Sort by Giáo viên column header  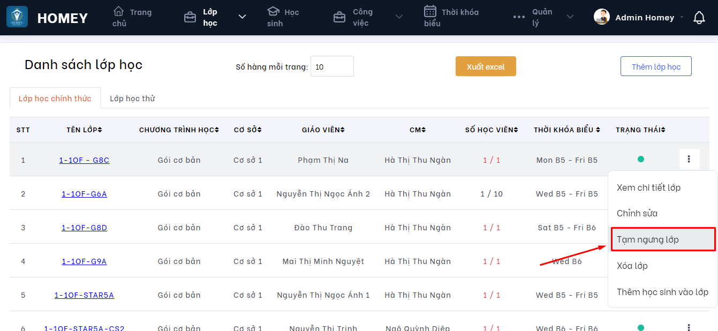point(323,130)
